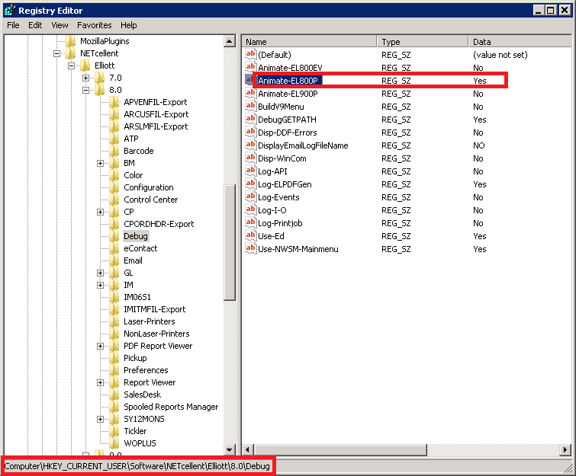
Task: Click the string icon next to DebugGETPATH
Action: click(250, 119)
